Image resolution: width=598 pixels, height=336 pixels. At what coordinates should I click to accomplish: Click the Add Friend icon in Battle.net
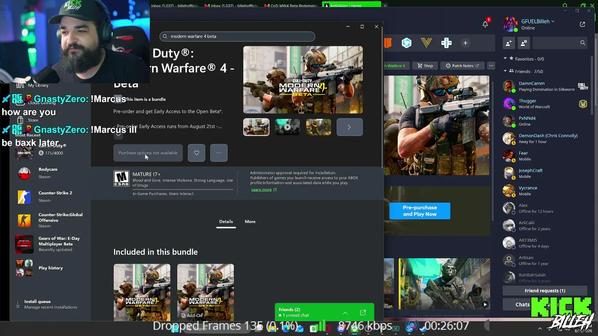[509, 43]
